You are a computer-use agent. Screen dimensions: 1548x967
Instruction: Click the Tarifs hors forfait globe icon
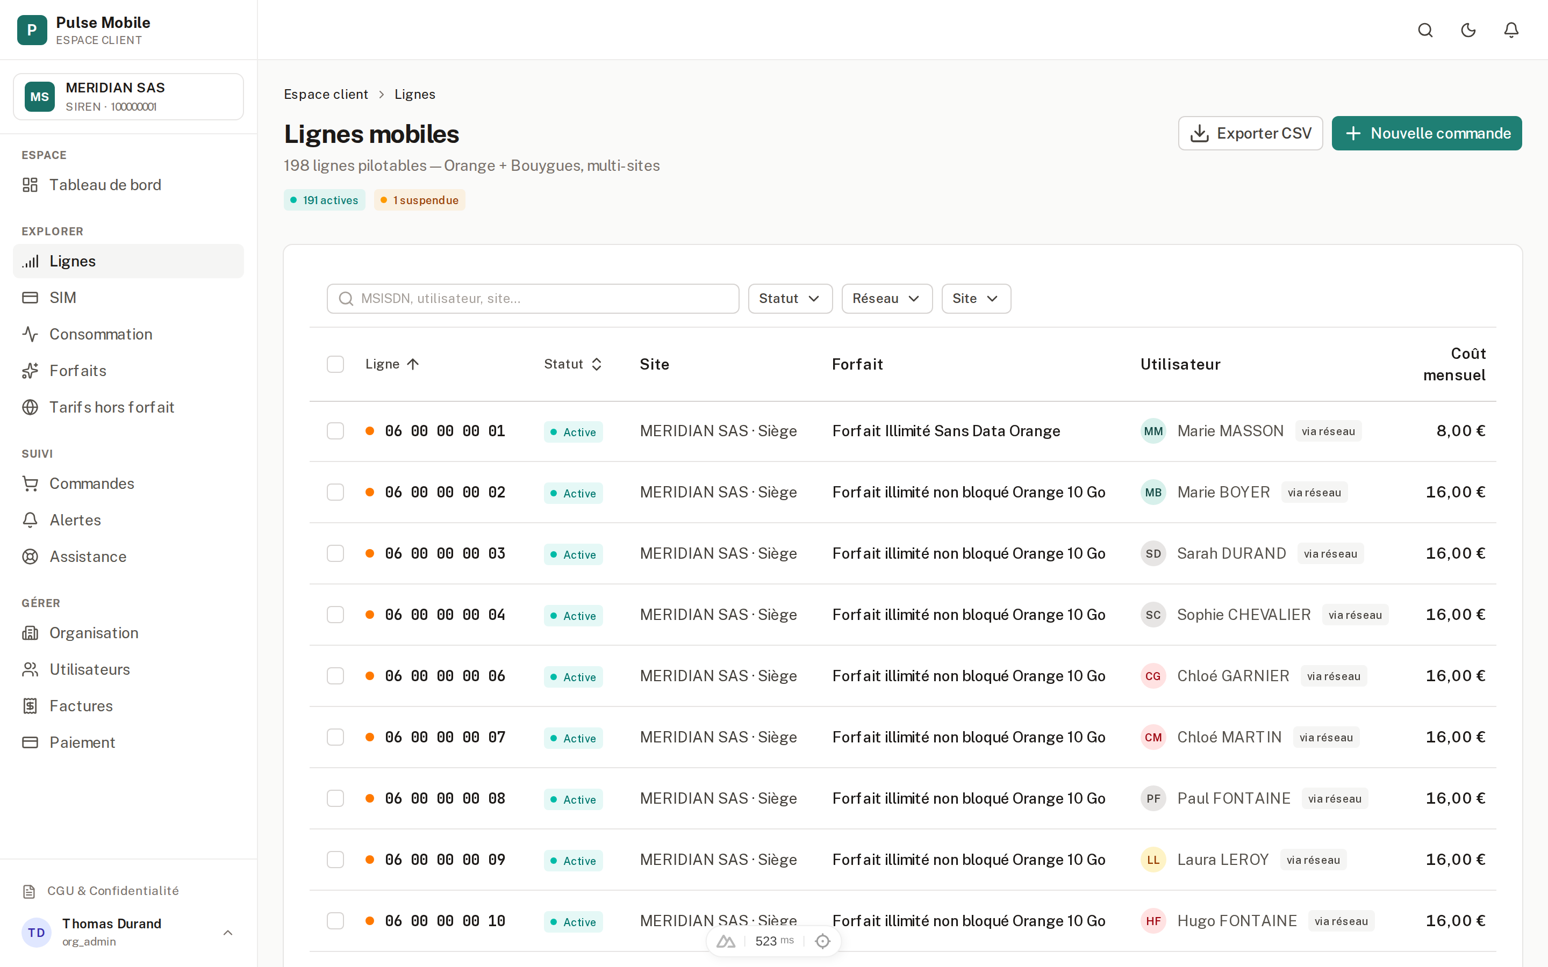[30, 407]
